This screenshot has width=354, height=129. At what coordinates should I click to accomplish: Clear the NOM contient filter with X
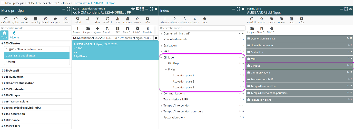tap(156, 38)
